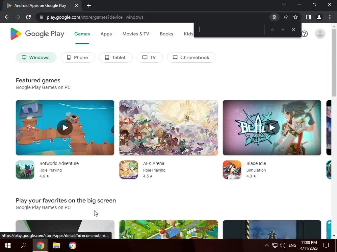Screen dimensions: 337x252
Task: Open the Blade Idle app icon
Action: click(x=232, y=170)
